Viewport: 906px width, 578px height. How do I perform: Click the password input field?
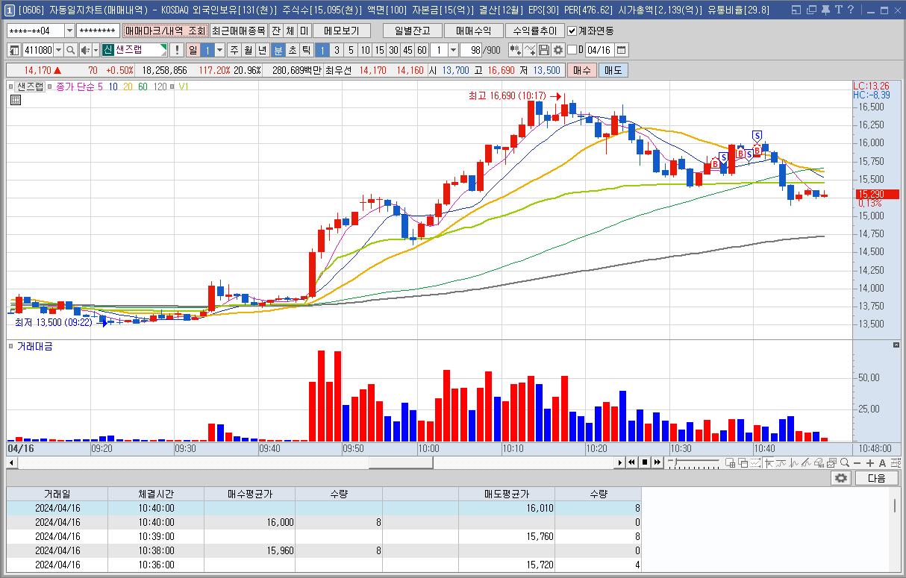(98, 31)
